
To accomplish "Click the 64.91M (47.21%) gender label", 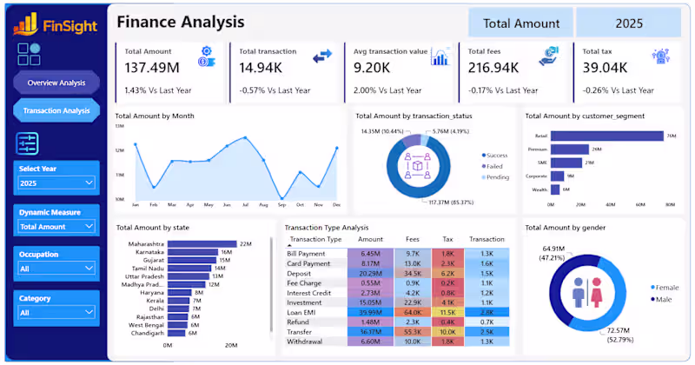I will pyautogui.click(x=553, y=253).
